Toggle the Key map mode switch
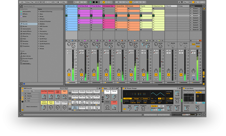 (x=185, y=2)
